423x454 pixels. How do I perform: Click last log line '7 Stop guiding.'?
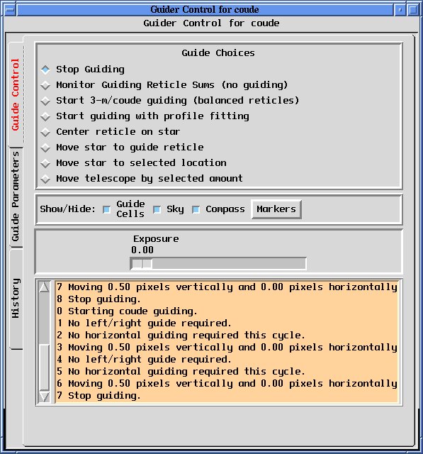click(98, 396)
